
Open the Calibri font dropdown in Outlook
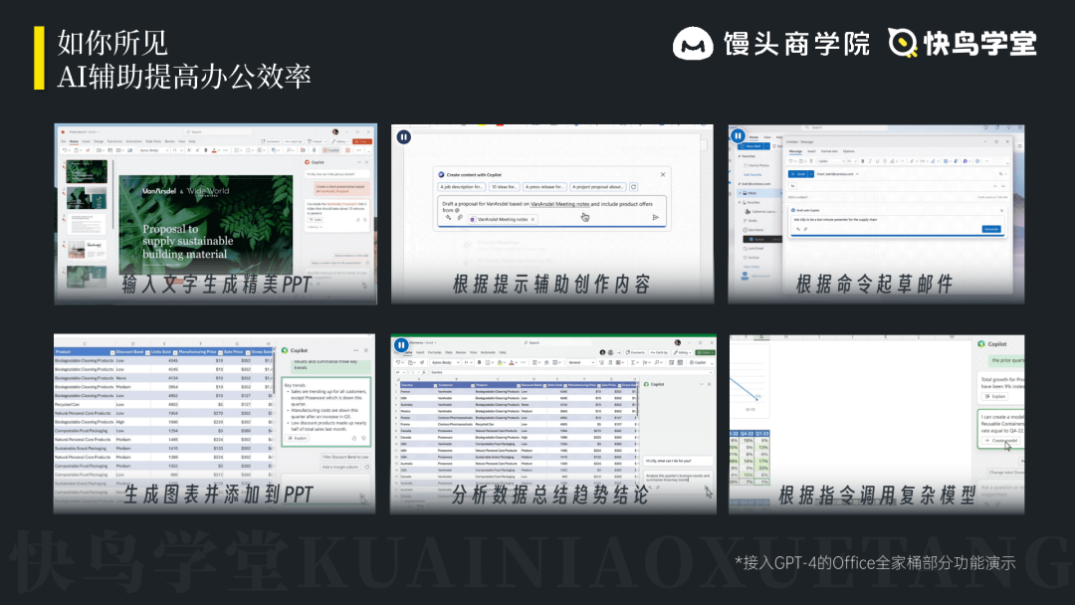[829, 162]
